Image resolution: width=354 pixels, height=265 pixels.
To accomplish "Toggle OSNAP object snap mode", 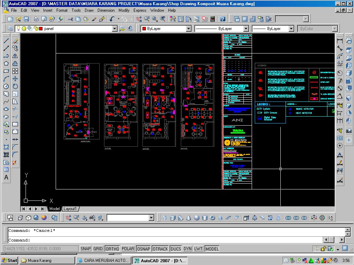I will [x=143, y=249].
